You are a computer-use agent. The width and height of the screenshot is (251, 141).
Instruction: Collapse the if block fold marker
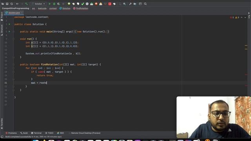click(14, 72)
